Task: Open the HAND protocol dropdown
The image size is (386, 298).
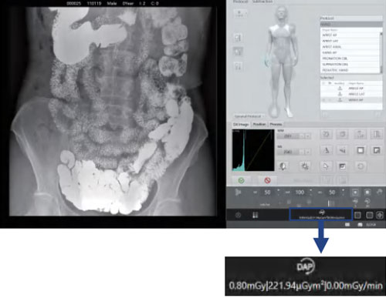Action: click(x=351, y=24)
